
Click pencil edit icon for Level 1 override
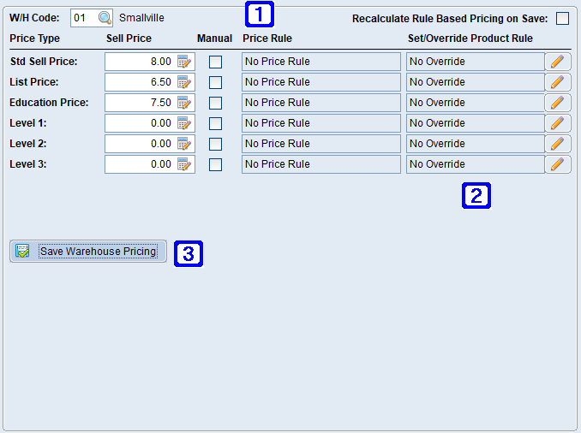[558, 123]
